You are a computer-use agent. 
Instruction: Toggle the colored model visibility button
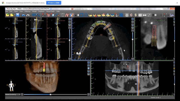[x=71, y=15]
